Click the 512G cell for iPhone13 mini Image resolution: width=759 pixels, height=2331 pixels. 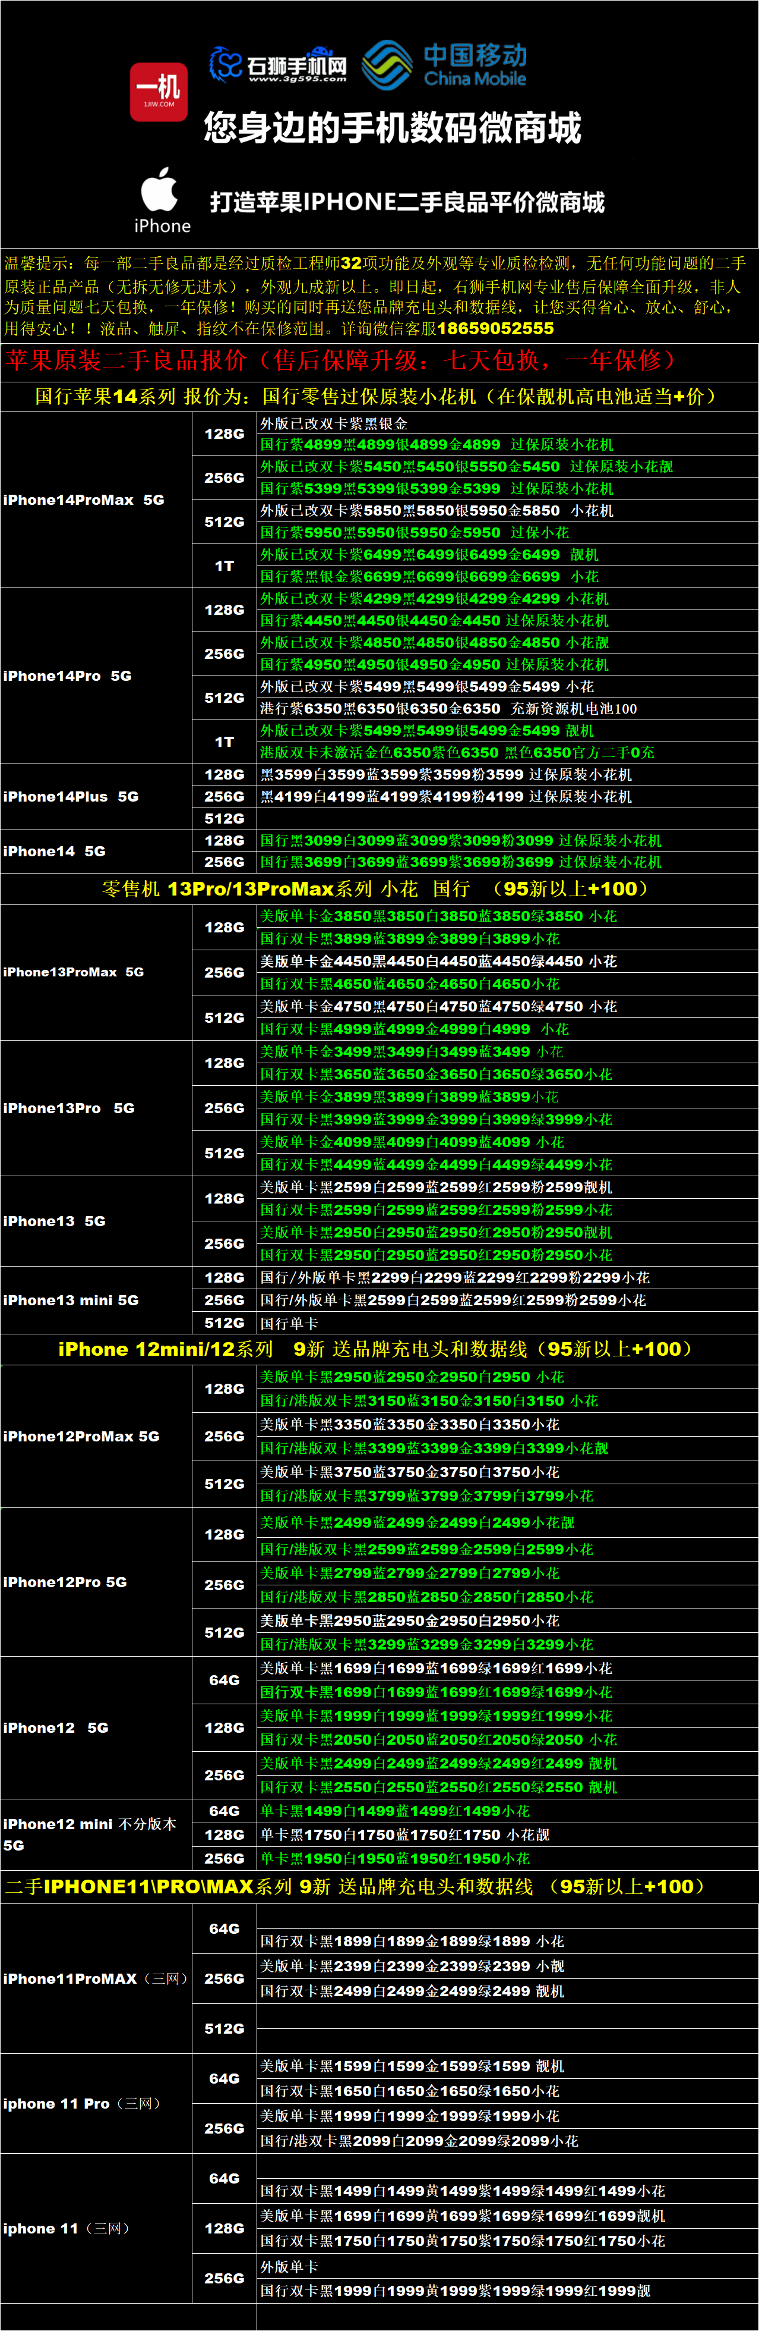pos(224,1322)
